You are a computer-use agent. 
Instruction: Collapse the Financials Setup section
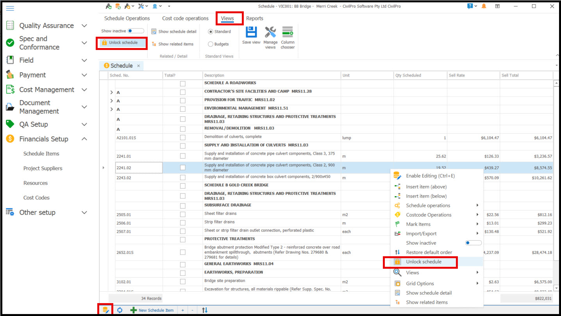[x=84, y=139]
